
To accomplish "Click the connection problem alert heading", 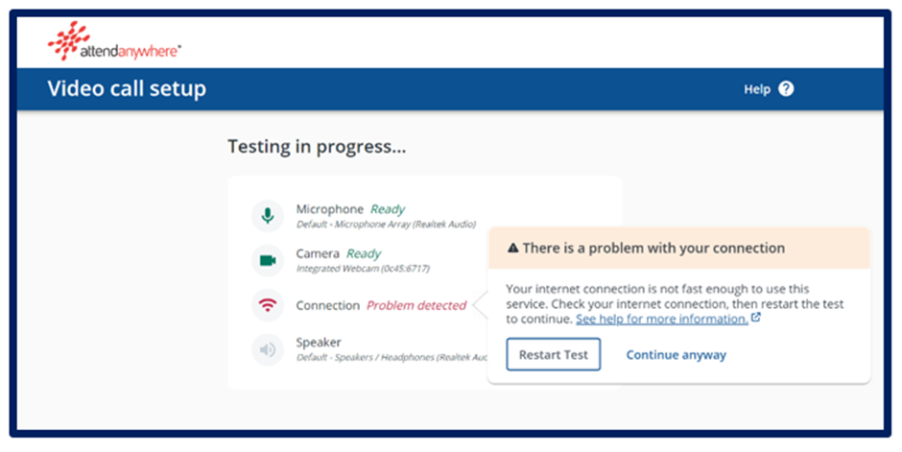I will (653, 249).
